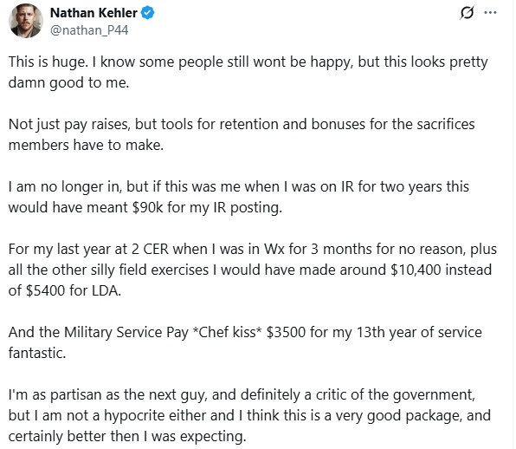Click the 'I am no longer in' paragraph
Screen dimensions: 516x449
[x=239, y=197]
